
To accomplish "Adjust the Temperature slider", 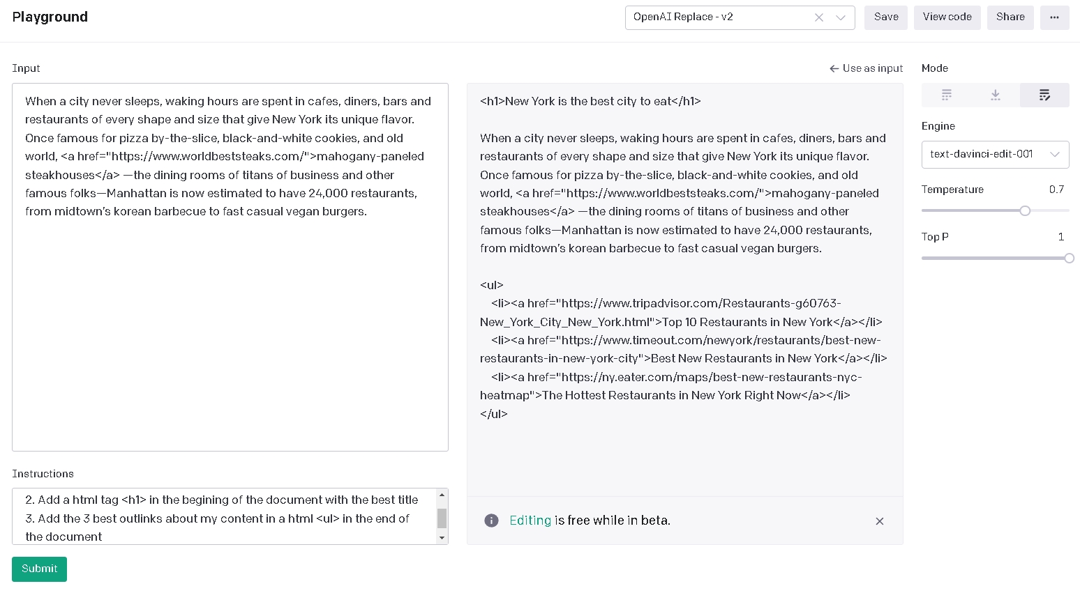I will click(1025, 210).
